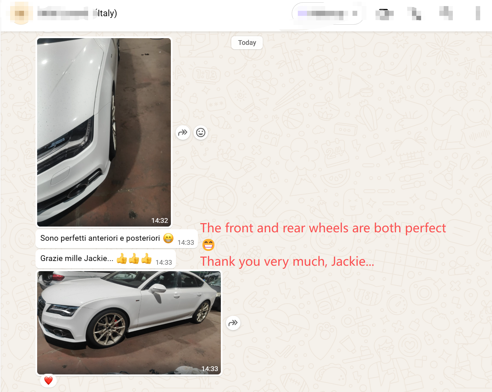This screenshot has width=492, height=392.
Task: Click the grinning emoji in 'Sono perfetti' message
Action: point(168,238)
